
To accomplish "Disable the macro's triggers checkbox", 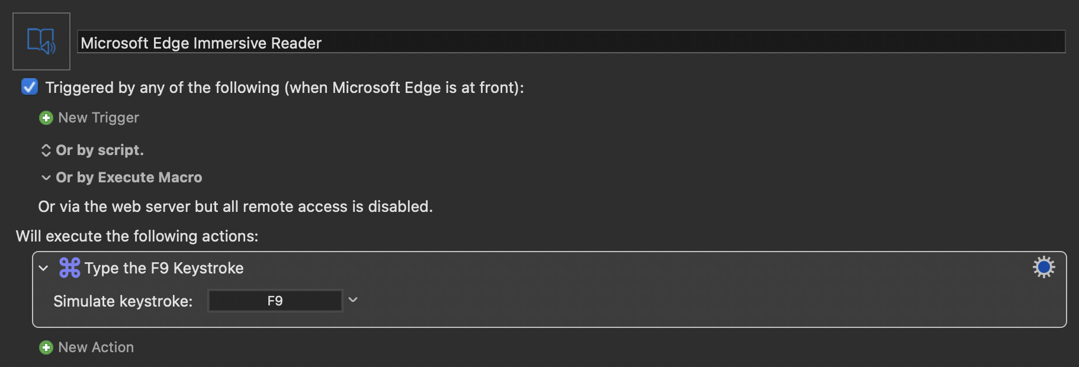I will point(30,87).
